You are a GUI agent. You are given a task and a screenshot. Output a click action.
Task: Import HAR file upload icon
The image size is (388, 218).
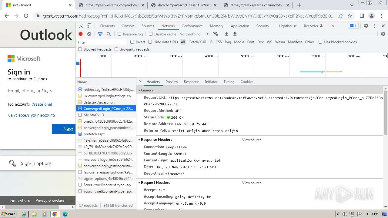(x=226, y=34)
